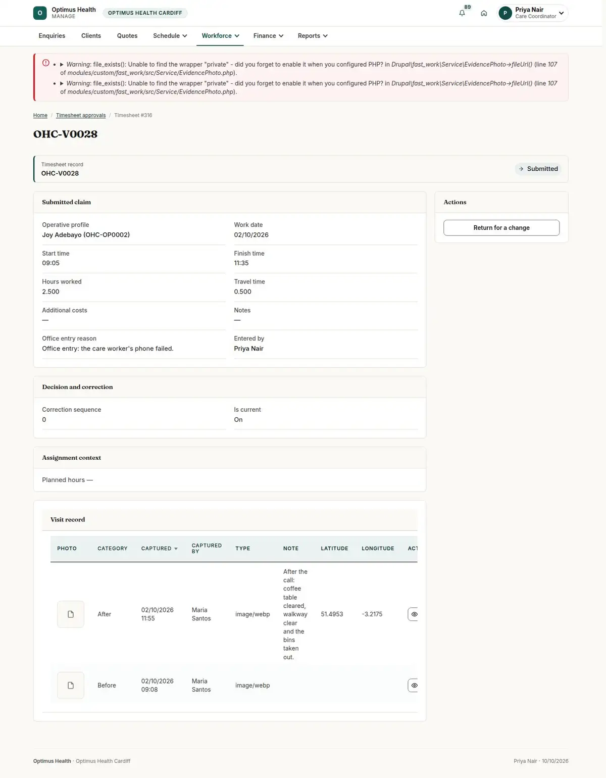The image size is (606, 778).
Task: Click the Return for a change button
Action: 501,228
